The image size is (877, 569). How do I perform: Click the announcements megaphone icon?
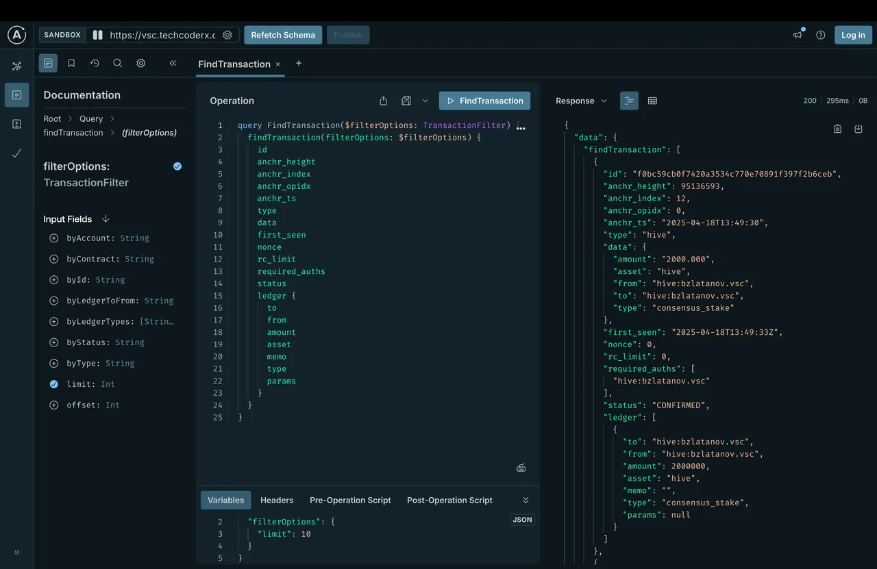798,35
